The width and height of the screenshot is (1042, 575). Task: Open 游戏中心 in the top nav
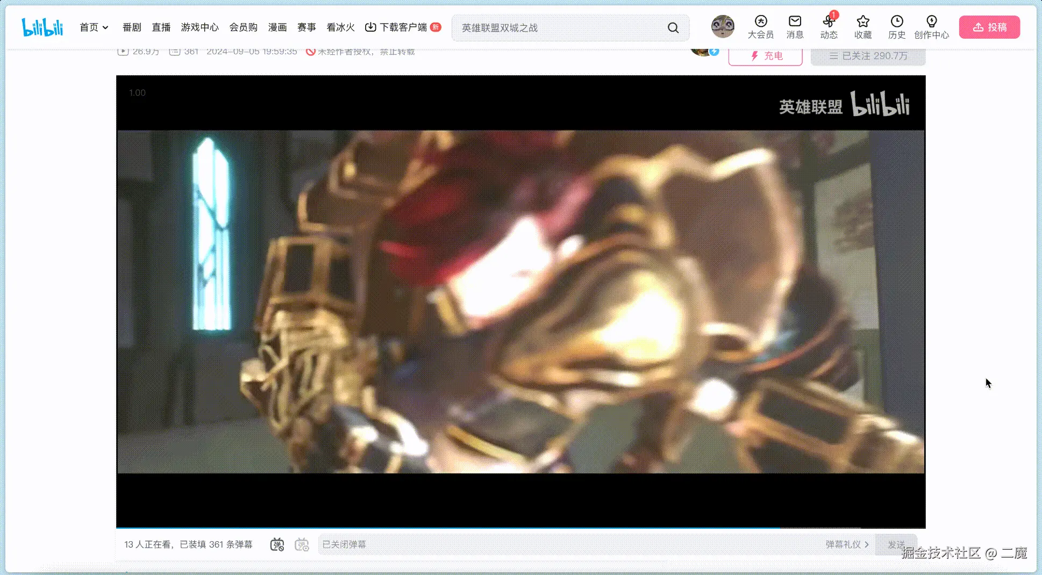[200, 27]
